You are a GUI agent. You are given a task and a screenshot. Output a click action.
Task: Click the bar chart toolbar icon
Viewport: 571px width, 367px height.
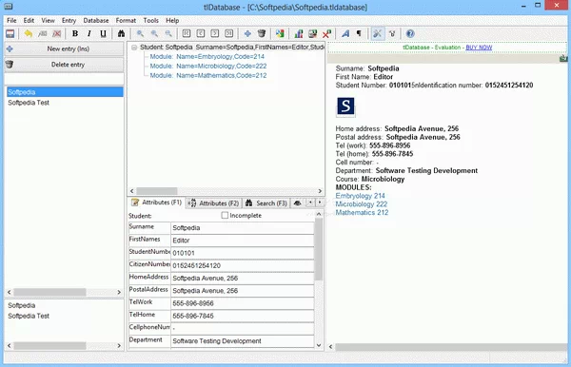pyautogui.click(x=299, y=34)
